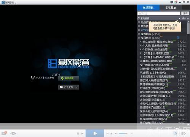Toggle the eye mode icon at bottom left
This screenshot has width=190, height=137.
13,134
